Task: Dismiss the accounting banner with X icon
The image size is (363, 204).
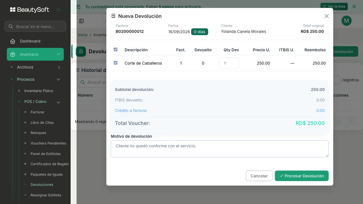Action: coord(354,6)
